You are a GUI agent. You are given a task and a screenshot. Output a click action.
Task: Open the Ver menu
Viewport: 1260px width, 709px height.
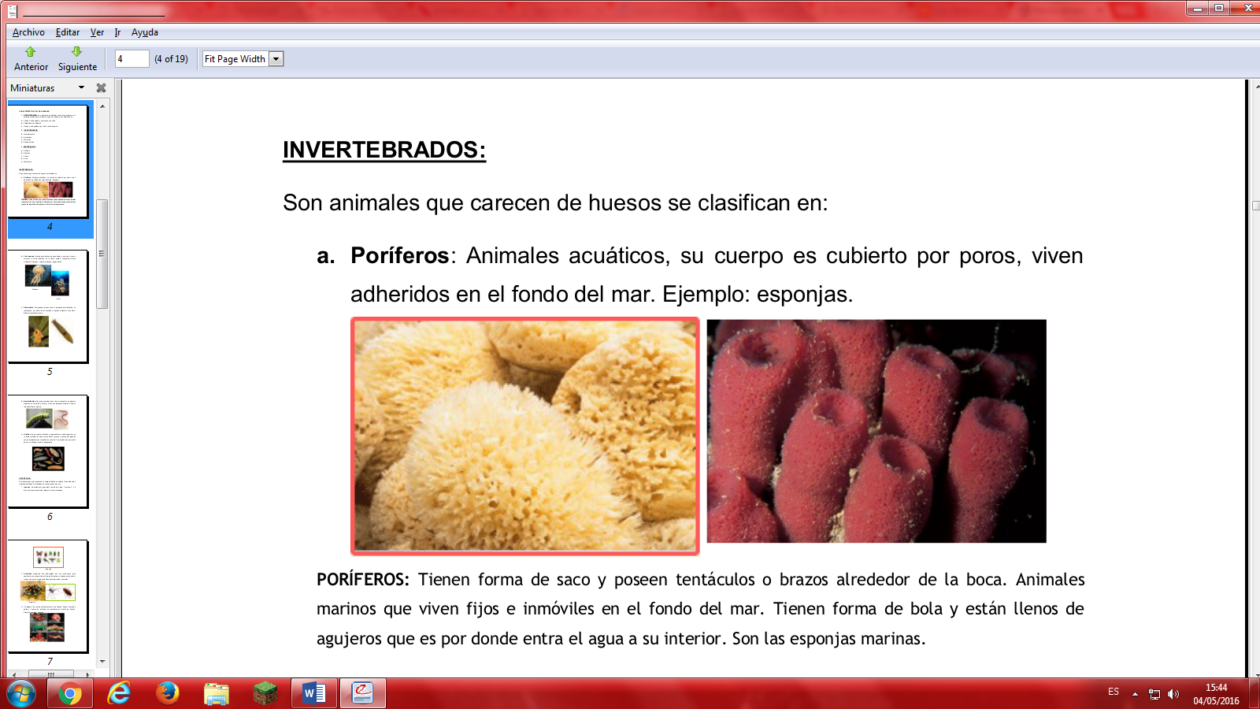(97, 32)
